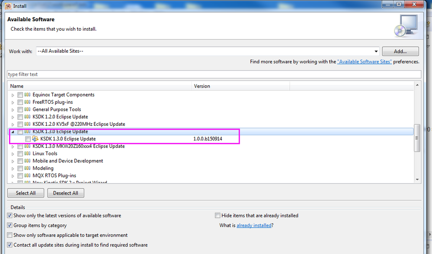Check the Equinox Target Components checkbox
The width and height of the screenshot is (432, 254).
(20, 95)
